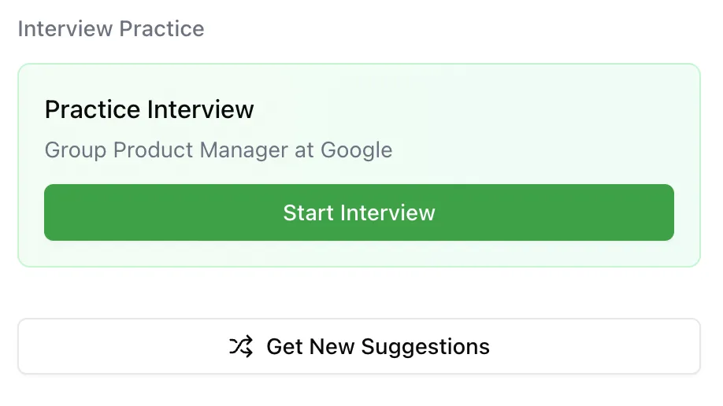
Task: Click the Get New Suggestions button
Action: coord(359,346)
